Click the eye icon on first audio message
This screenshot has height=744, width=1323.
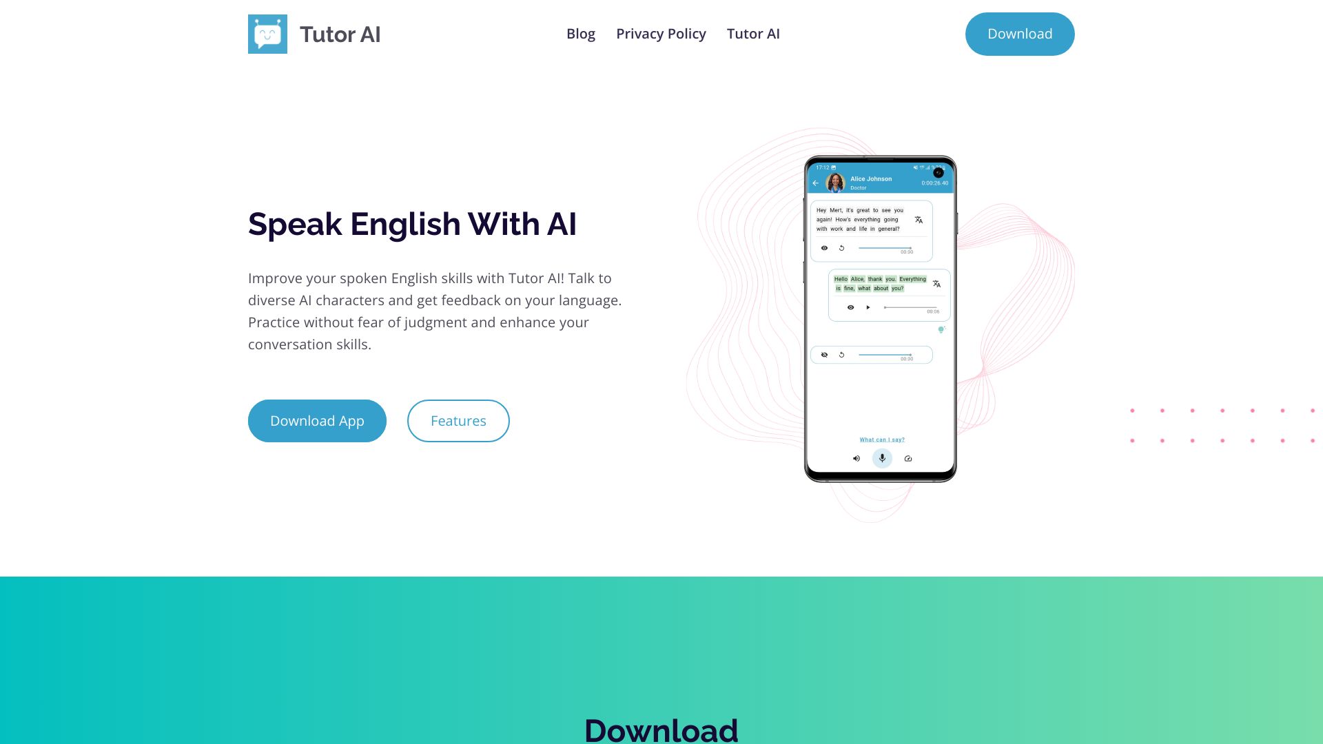pos(824,247)
